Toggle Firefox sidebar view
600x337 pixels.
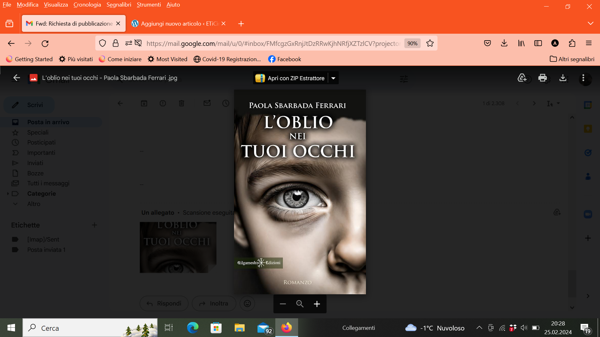pos(538,43)
